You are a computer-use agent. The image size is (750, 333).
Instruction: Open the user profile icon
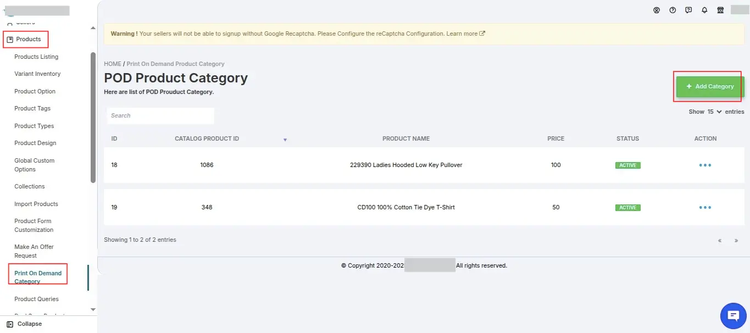657,10
